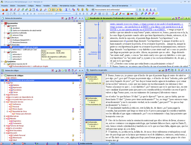Viewport: 191px width, 145px height.
Task: Reset activations with the red cross toolbar icon
Action: point(11,10)
